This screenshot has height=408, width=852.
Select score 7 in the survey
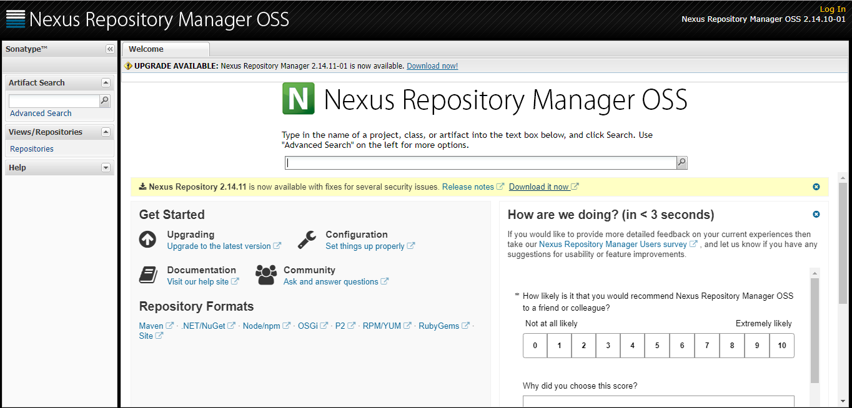pyautogui.click(x=707, y=346)
